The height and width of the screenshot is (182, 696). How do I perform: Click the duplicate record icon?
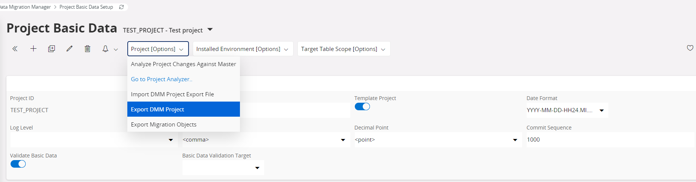(x=51, y=49)
